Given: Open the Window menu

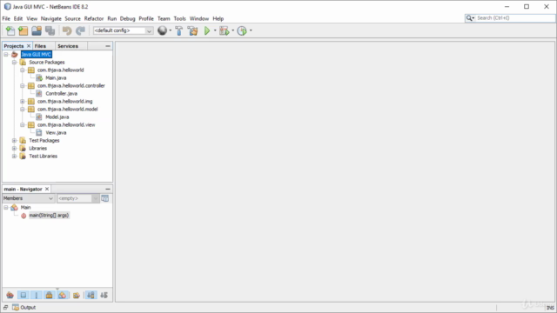Looking at the screenshot, I should pos(199,18).
